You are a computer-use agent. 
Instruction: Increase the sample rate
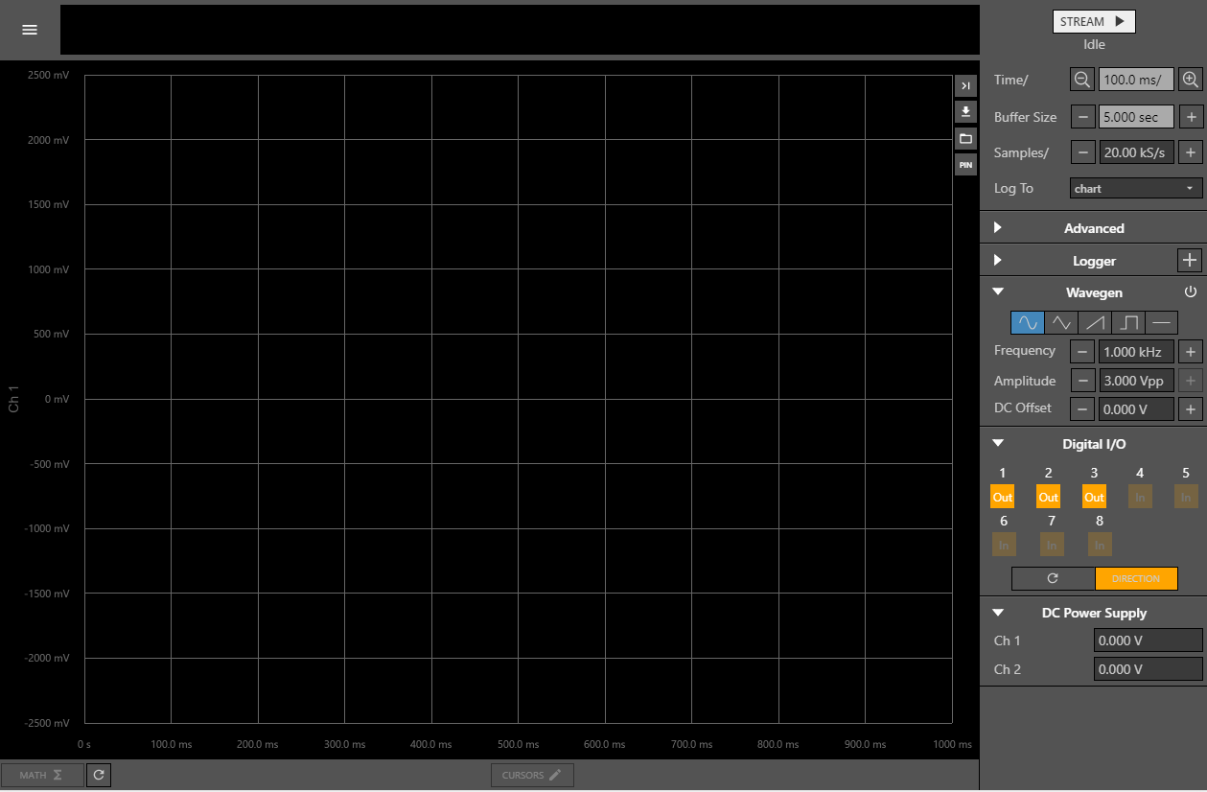click(1191, 152)
